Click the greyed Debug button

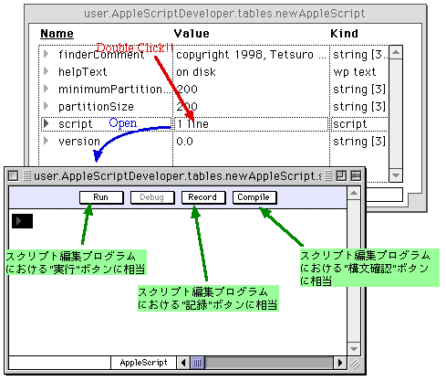coord(152,197)
